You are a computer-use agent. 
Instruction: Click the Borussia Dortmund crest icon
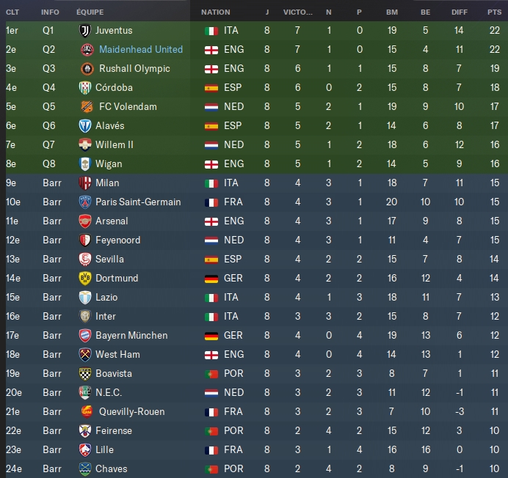[x=86, y=279]
